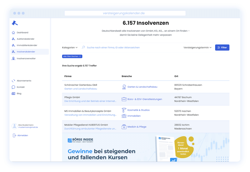250x172 pixels.
Task: Click the search magnifier icon
Action: (83, 47)
